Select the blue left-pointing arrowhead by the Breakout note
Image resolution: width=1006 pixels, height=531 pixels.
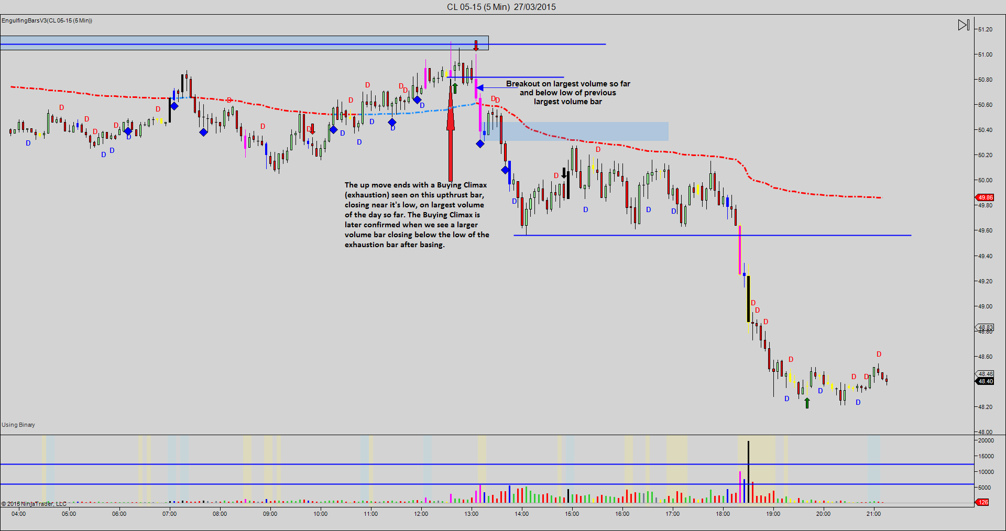tap(480, 87)
